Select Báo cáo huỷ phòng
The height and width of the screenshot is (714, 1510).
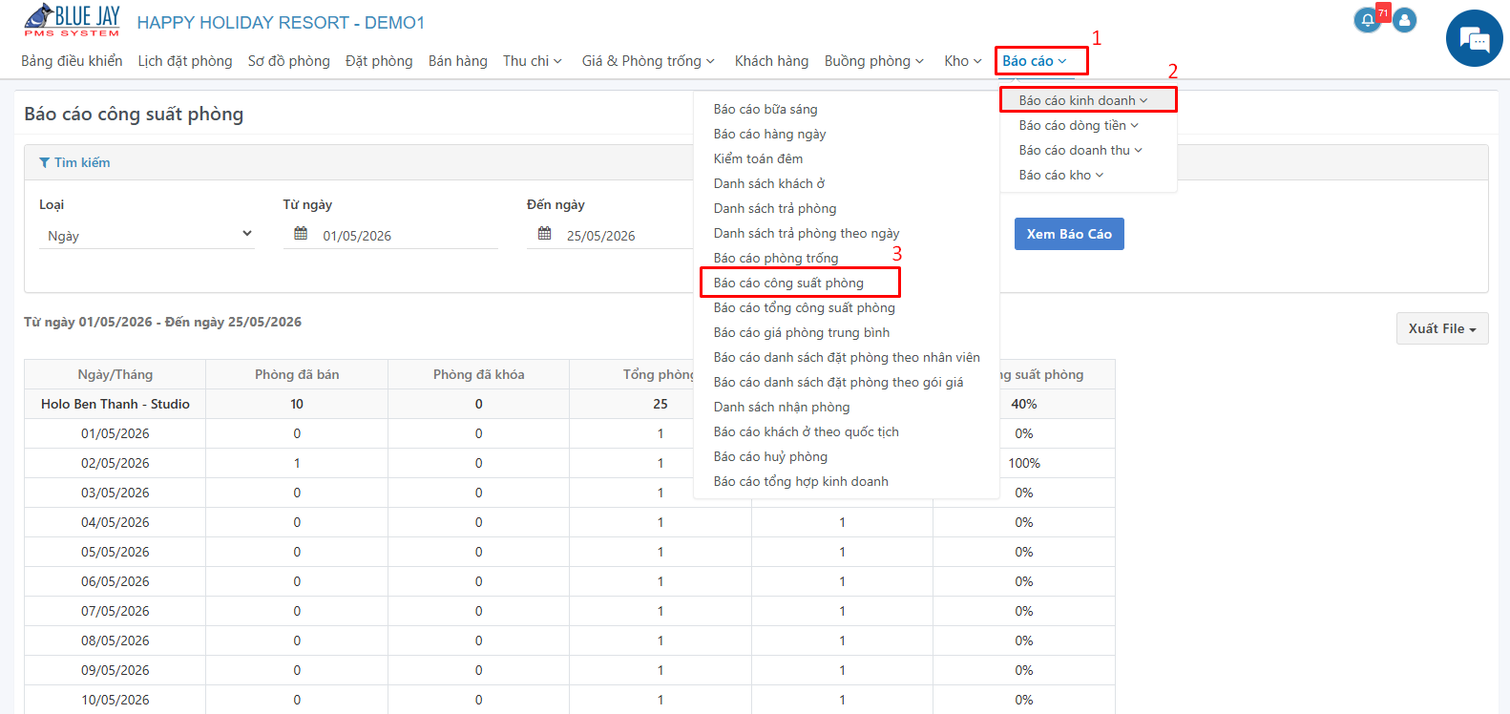pos(770,456)
